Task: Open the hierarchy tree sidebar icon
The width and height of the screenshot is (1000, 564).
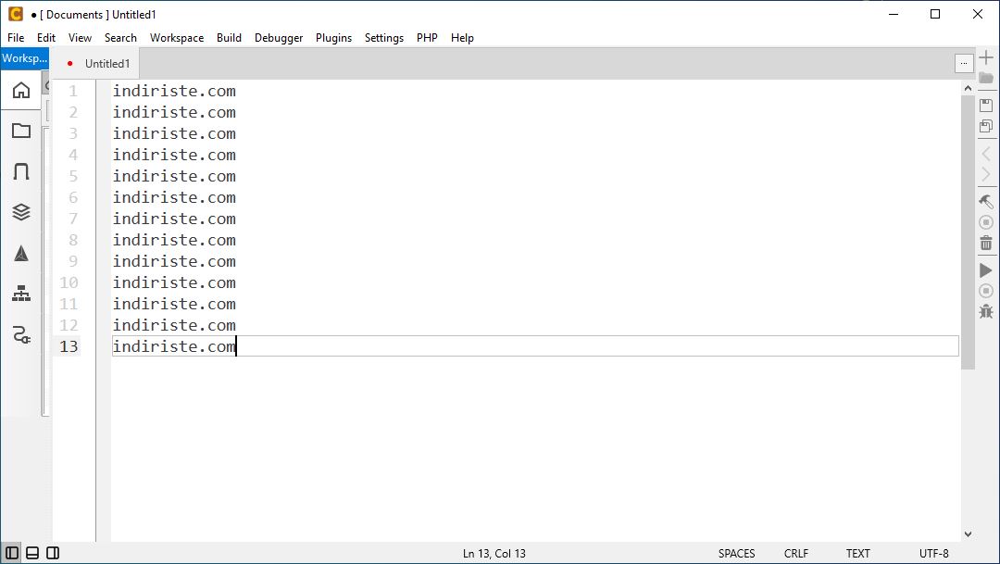Action: click(x=21, y=294)
